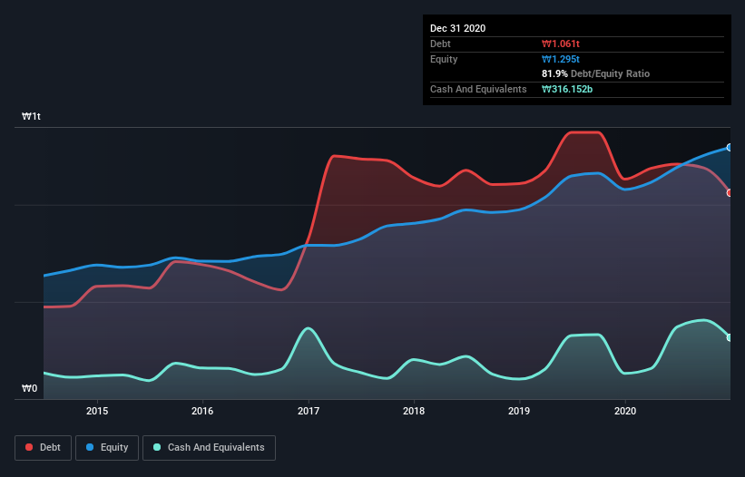Screen dimensions: 745x477
Task: Click the teal Cash endpoint marker
Action: click(x=730, y=337)
